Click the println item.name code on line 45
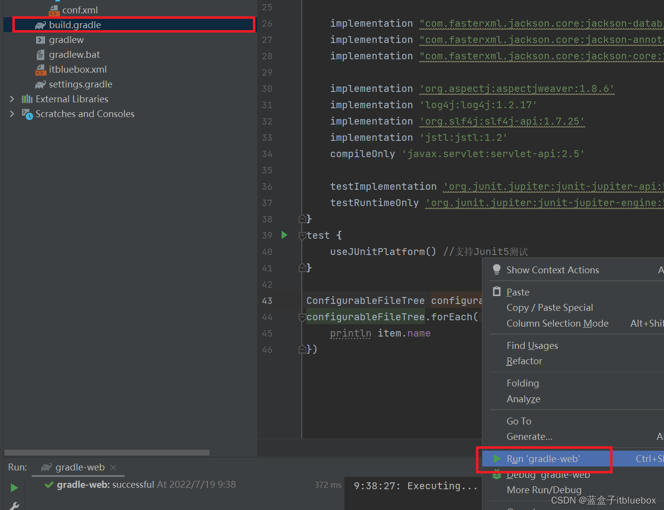The height and width of the screenshot is (510, 664). pyautogui.click(x=380, y=333)
